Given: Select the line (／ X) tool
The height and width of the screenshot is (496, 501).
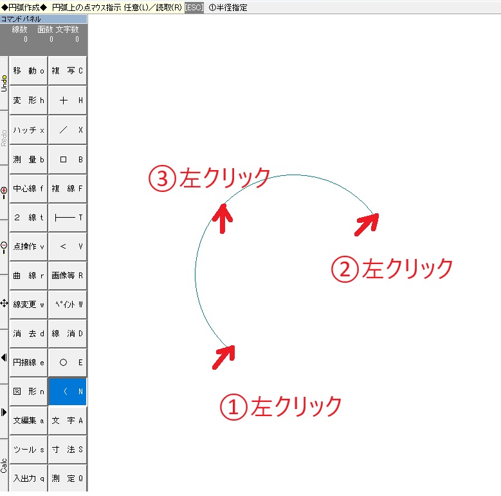Looking at the screenshot, I should 68,129.
